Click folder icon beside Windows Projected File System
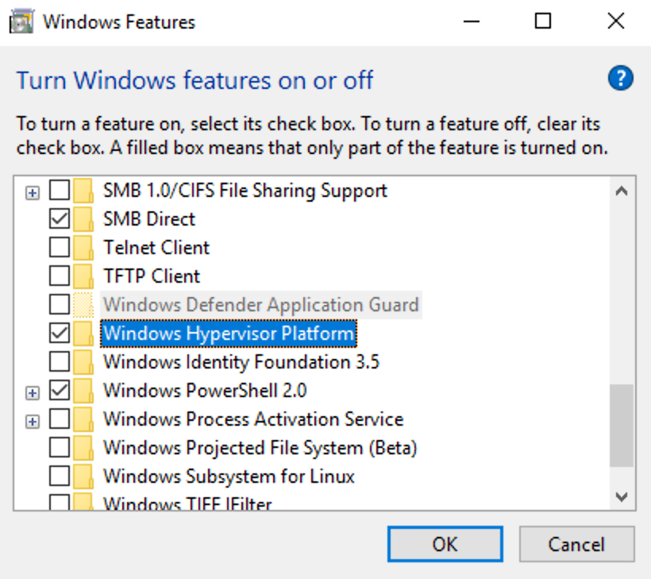Screen dimensions: 651x579 coord(83,447)
